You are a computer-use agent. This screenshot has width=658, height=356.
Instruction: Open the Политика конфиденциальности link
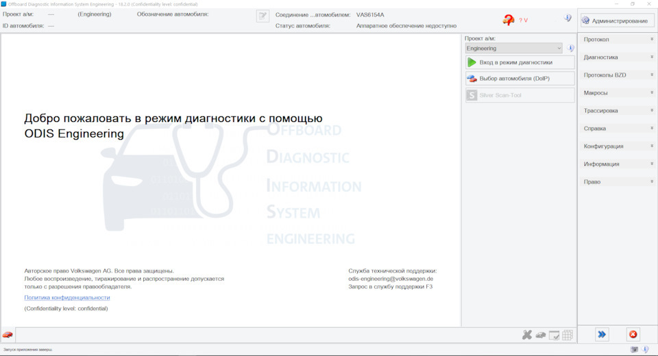point(67,297)
